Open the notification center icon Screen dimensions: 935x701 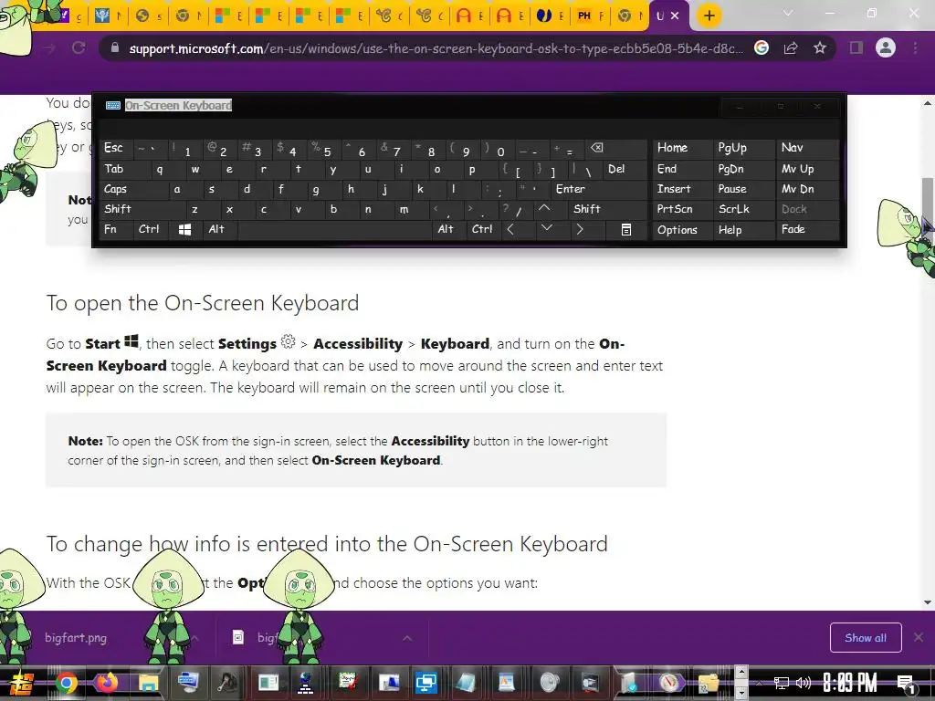click(907, 684)
